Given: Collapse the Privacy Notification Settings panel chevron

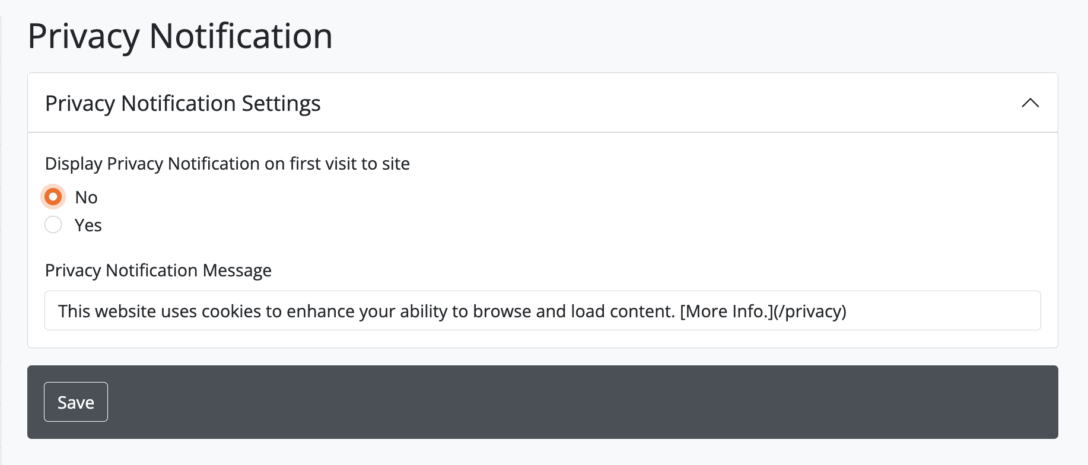Looking at the screenshot, I should coord(1030,103).
